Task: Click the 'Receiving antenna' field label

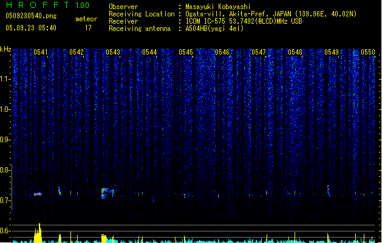Action: click(x=140, y=29)
